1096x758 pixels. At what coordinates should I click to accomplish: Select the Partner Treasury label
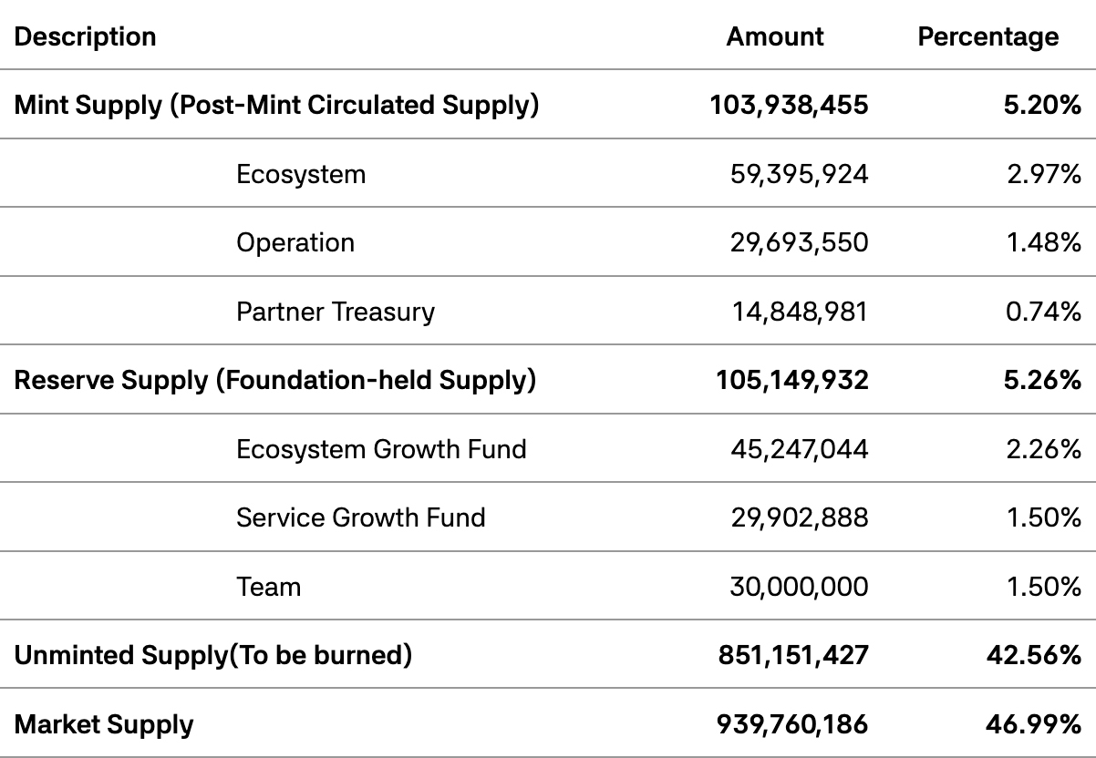(336, 312)
